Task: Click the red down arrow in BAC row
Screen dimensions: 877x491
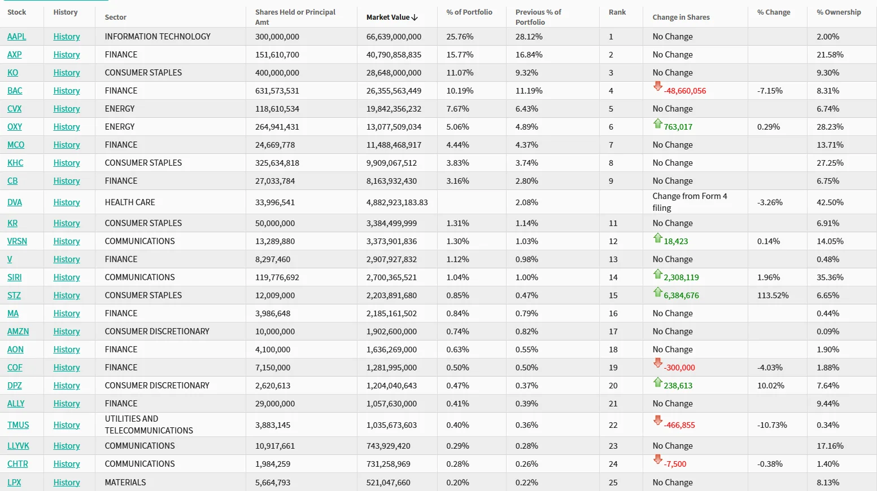Action: (657, 86)
